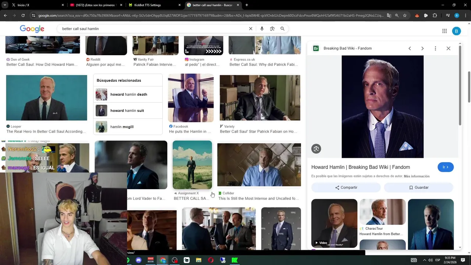Click the ESP language indicator

point(438,260)
